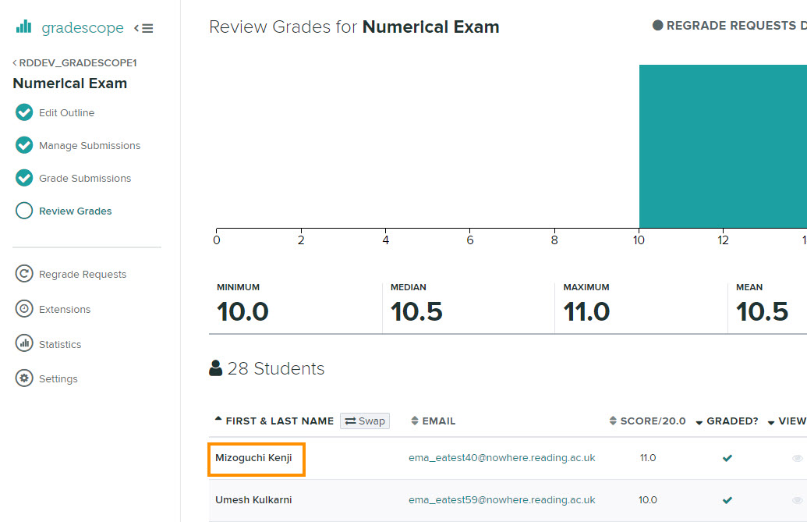The width and height of the screenshot is (807, 522).
Task: Open the Settings gear icon
Action: point(24,378)
